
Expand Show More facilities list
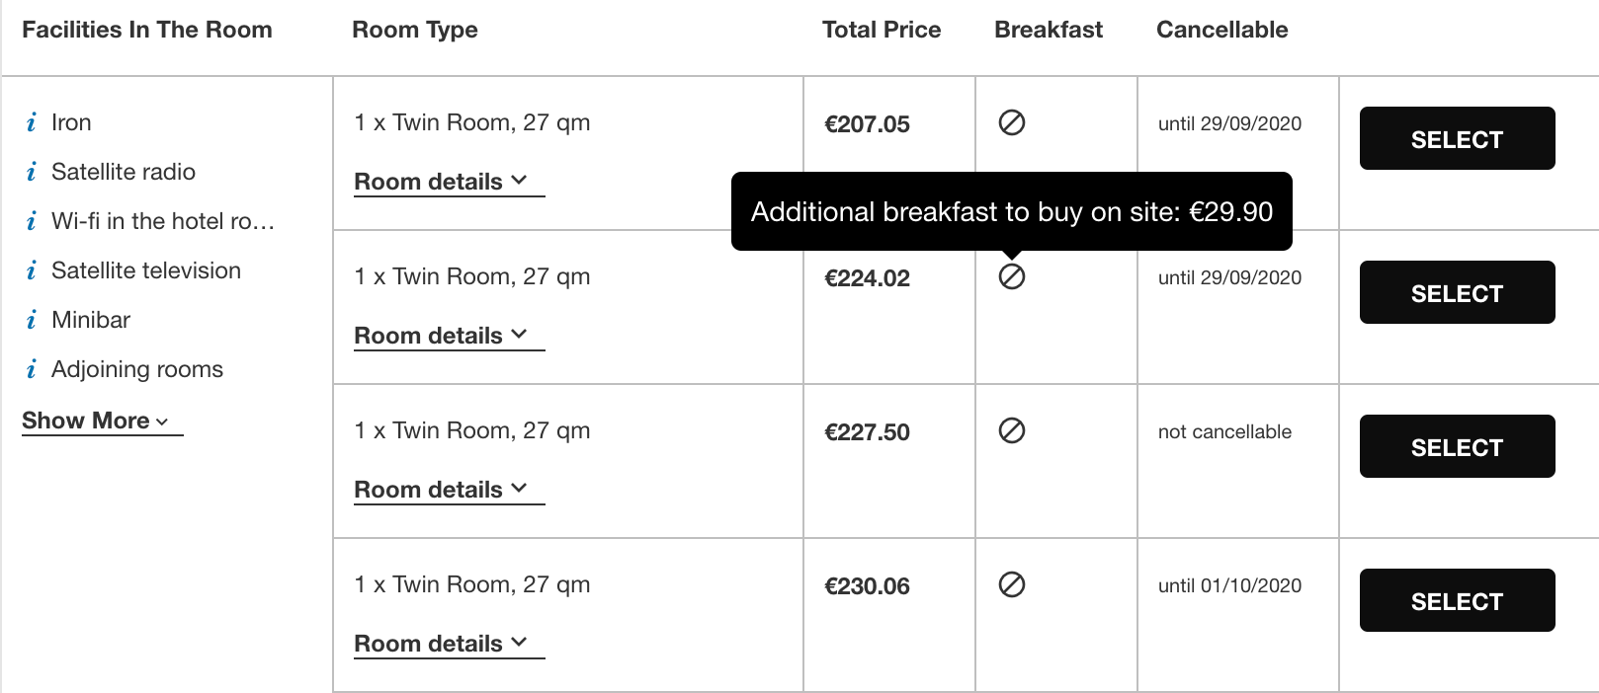[x=102, y=422]
